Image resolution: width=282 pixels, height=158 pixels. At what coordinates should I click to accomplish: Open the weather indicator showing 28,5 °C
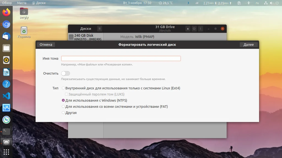point(166,3)
